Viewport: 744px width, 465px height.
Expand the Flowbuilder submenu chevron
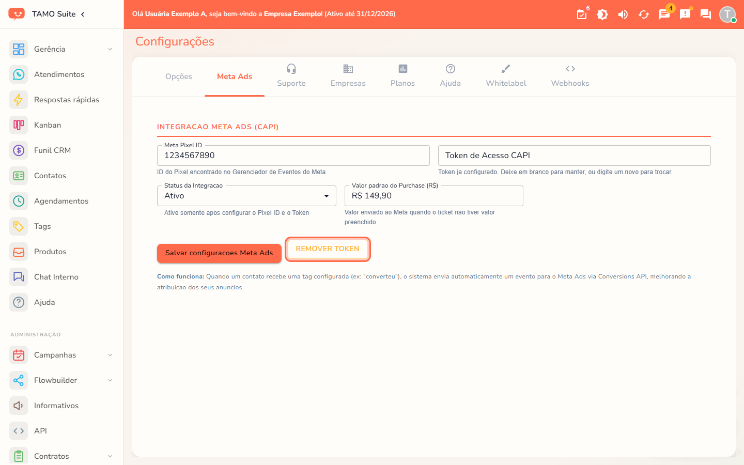point(110,380)
